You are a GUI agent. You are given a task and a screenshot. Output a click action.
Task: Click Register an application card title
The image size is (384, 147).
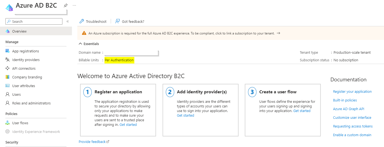118,92
